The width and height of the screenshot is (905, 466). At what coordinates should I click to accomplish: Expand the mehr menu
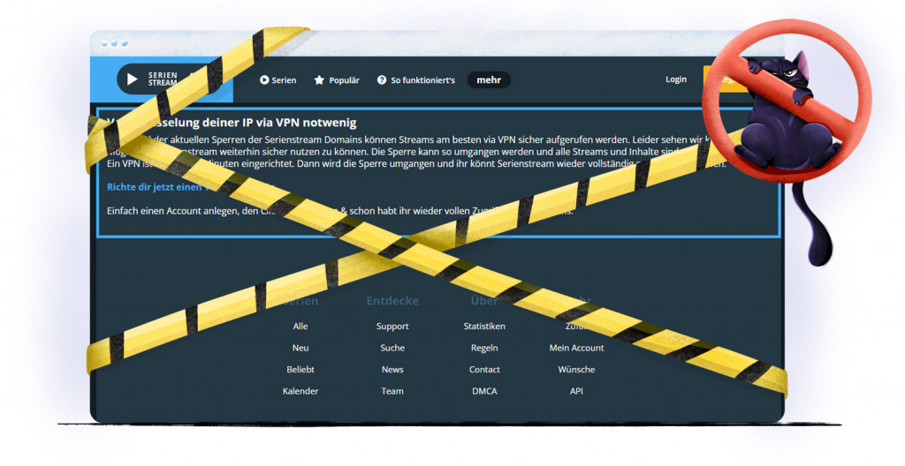click(x=489, y=80)
